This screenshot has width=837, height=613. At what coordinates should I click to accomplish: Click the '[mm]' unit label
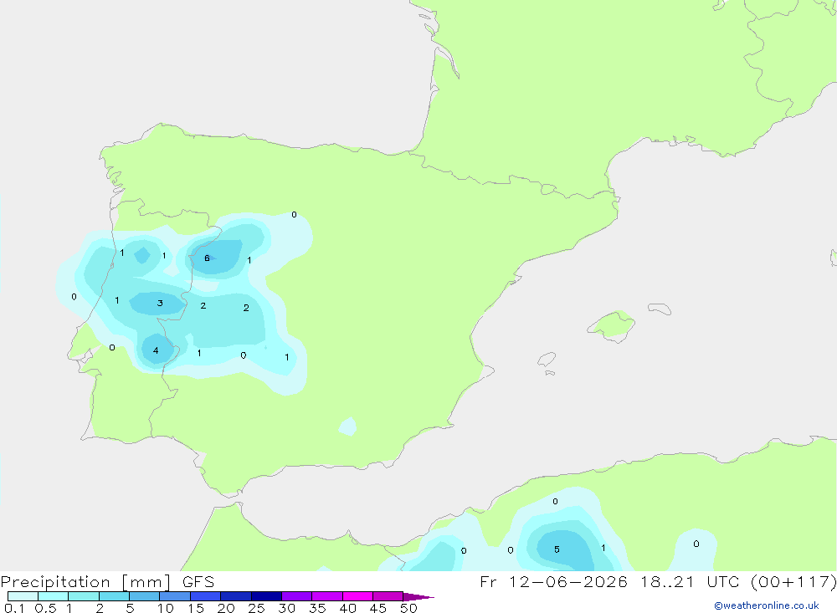(x=146, y=582)
